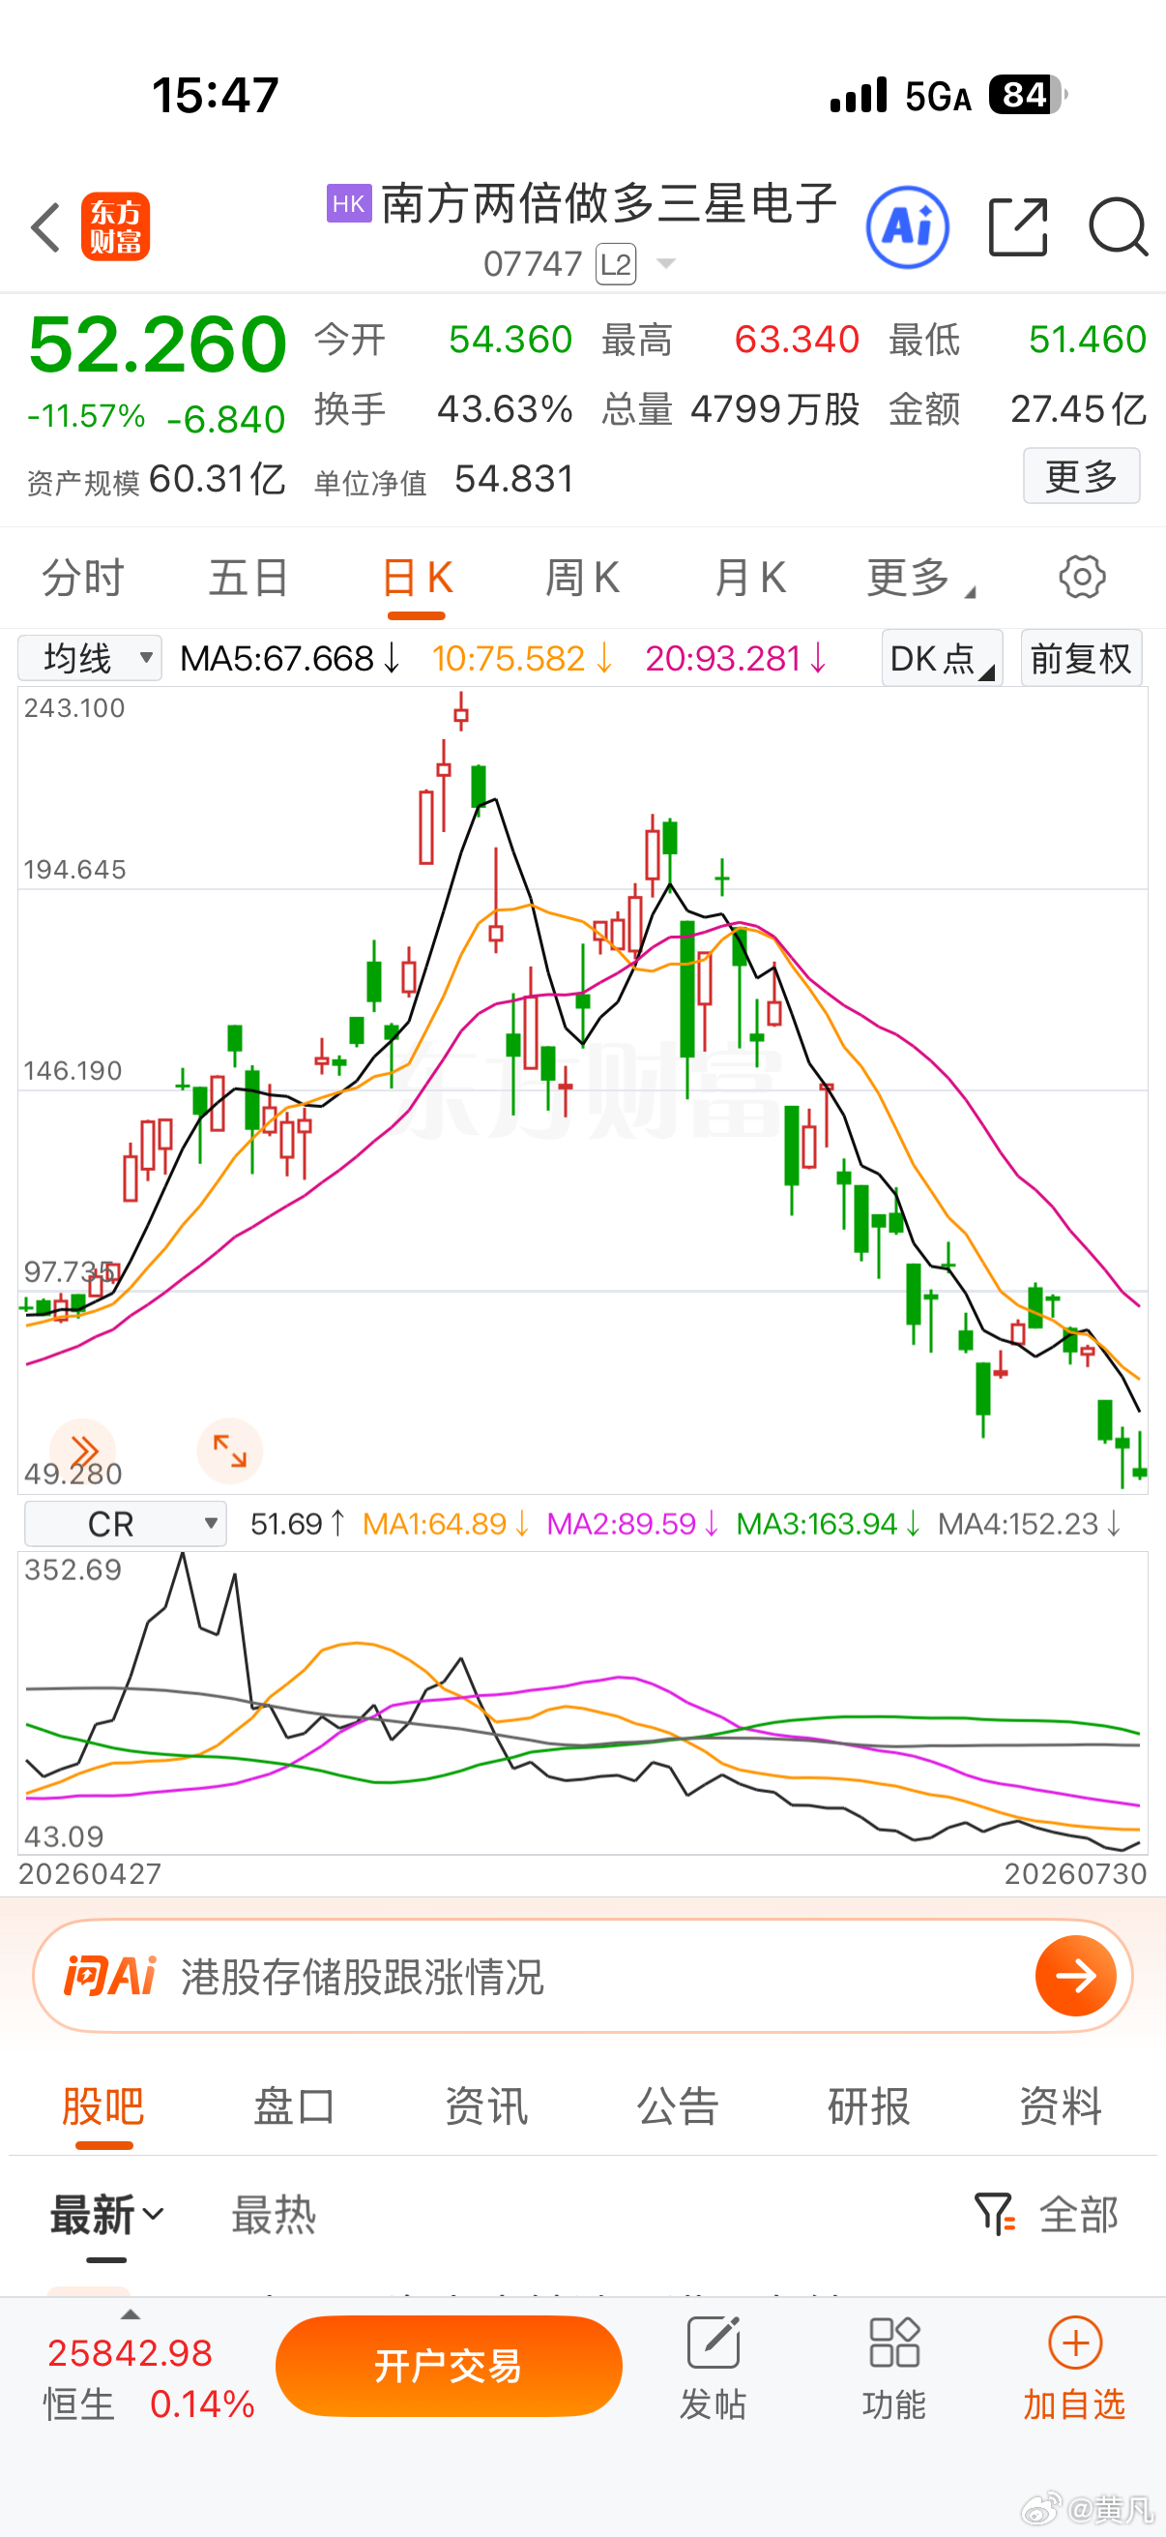The image size is (1166, 2537).
Task: Tap the double-chevron icon on chart
Action: 84,1450
